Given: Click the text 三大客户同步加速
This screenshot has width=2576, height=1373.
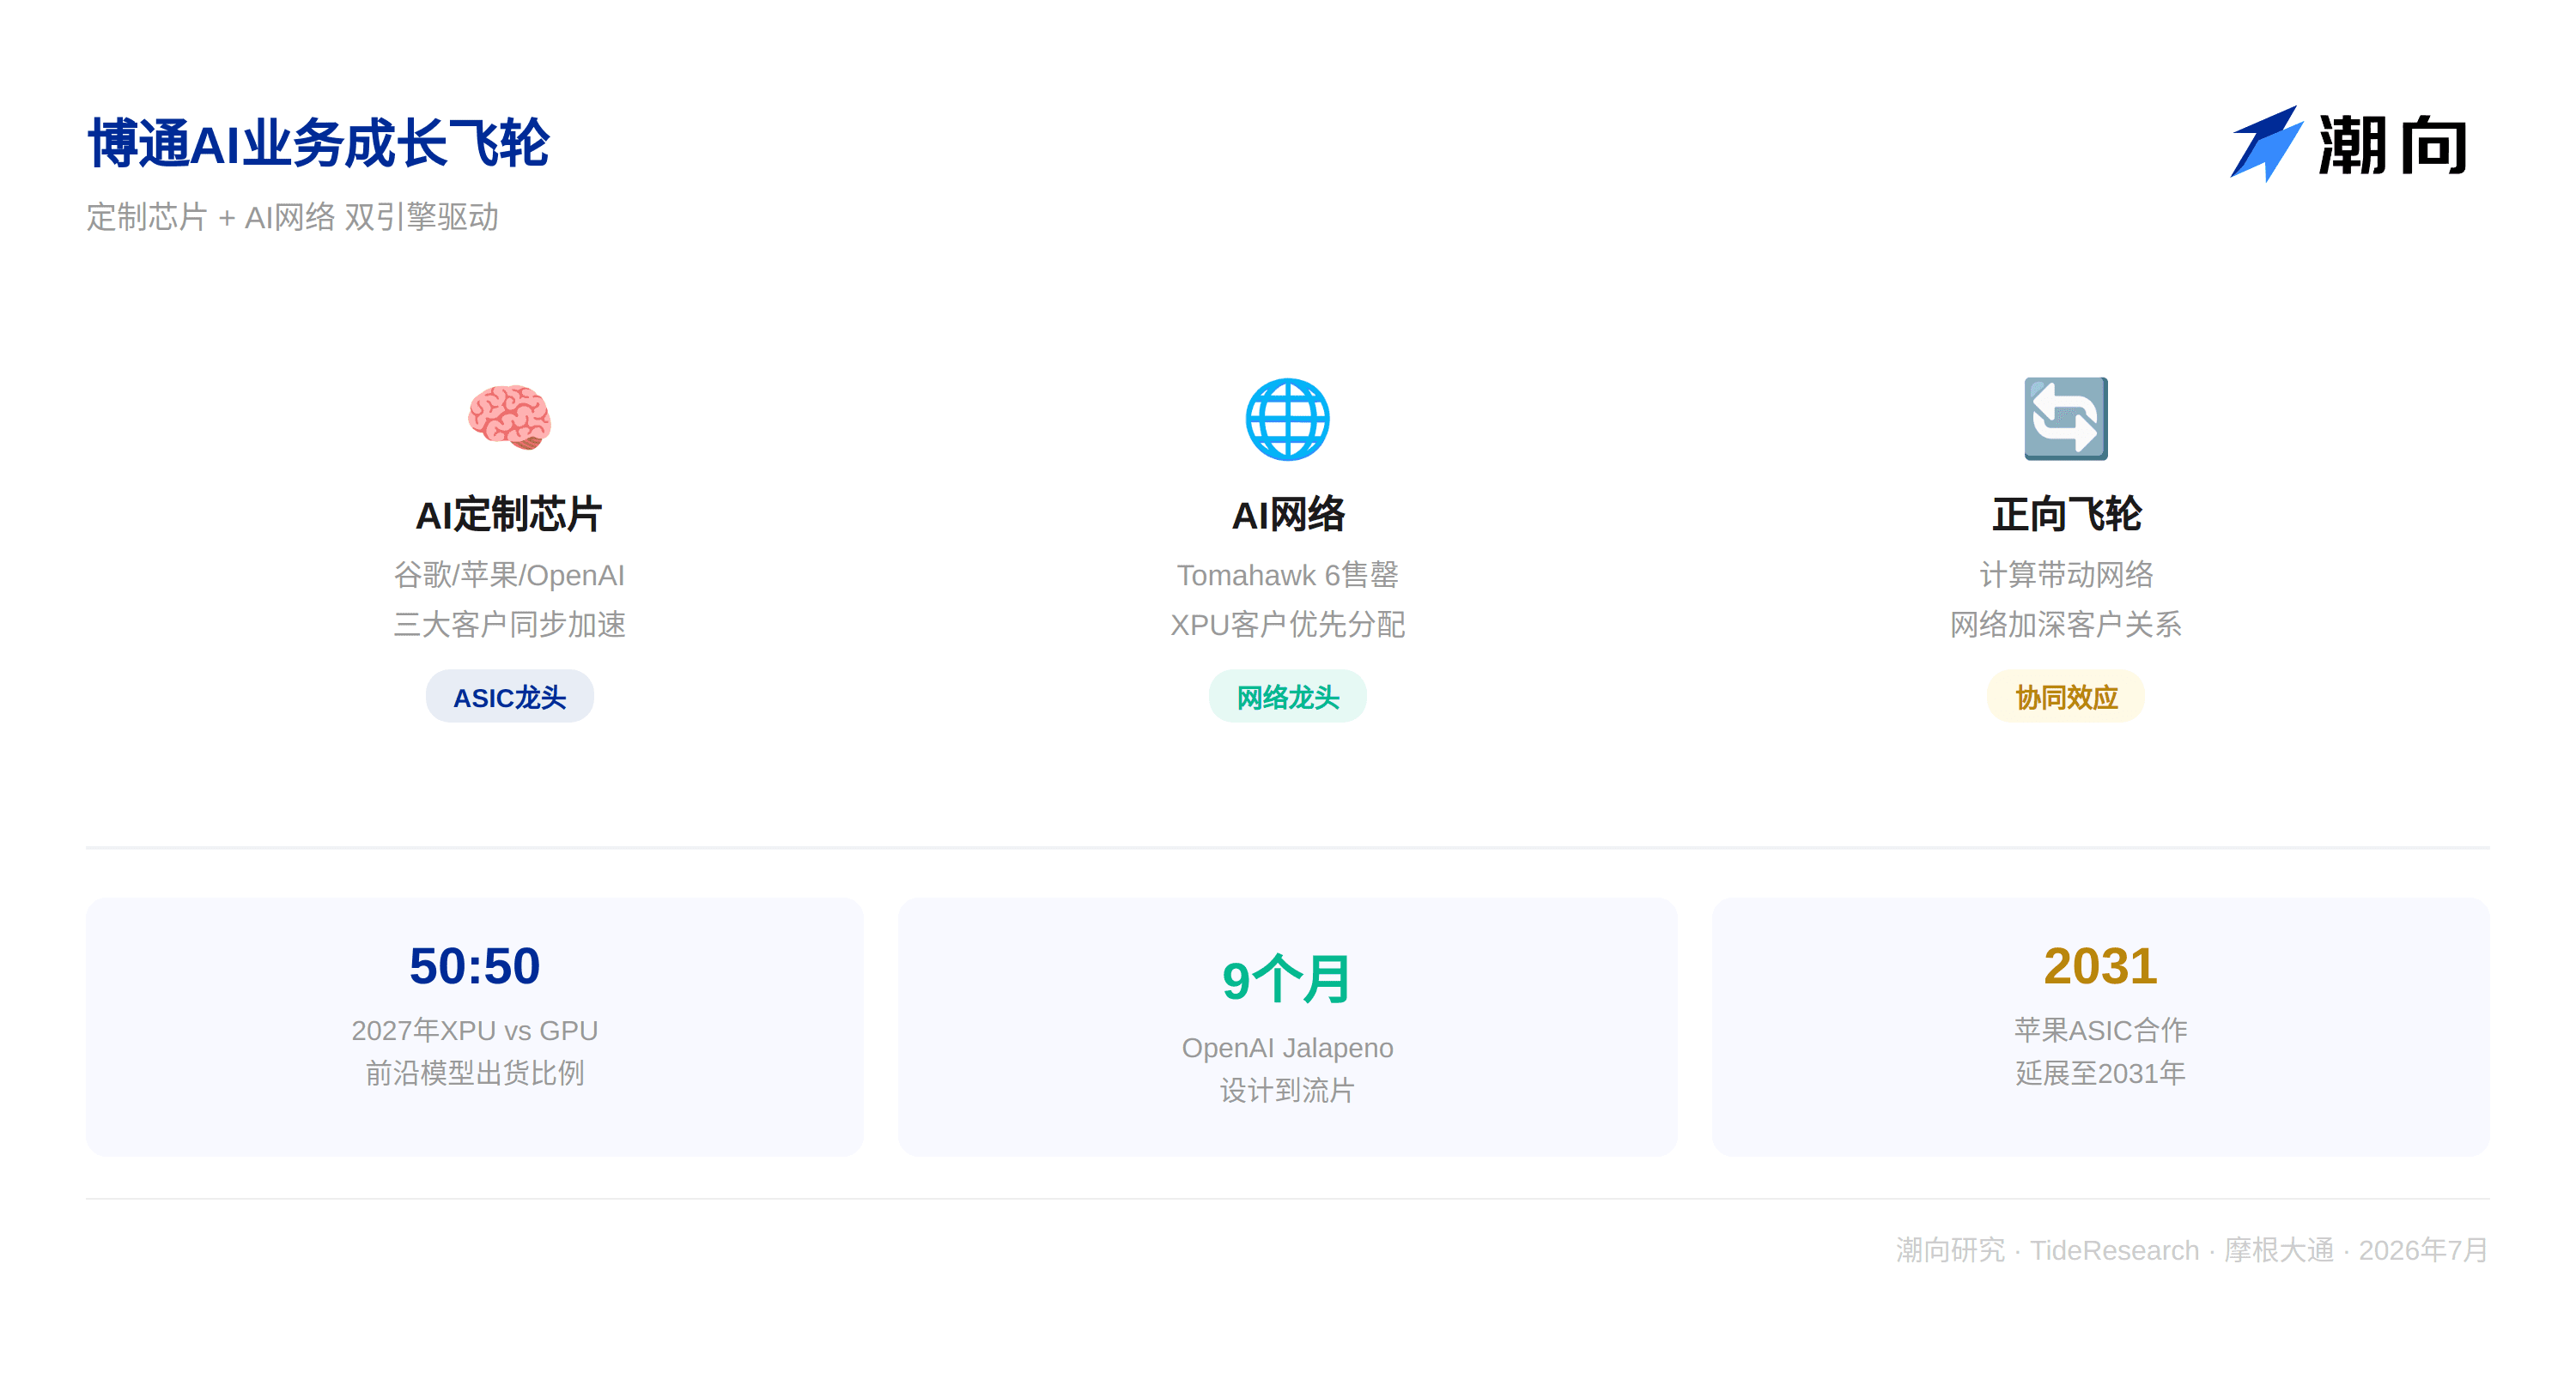Looking at the screenshot, I should (509, 625).
